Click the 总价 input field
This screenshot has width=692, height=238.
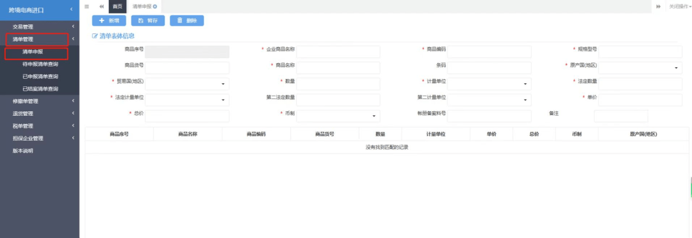coord(187,116)
